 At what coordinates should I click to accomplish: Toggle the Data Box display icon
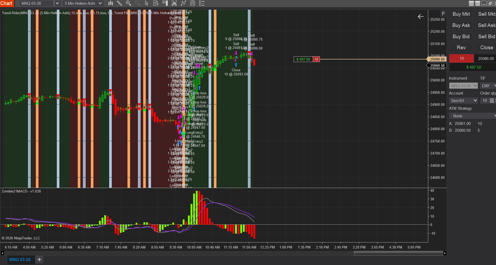156,3
